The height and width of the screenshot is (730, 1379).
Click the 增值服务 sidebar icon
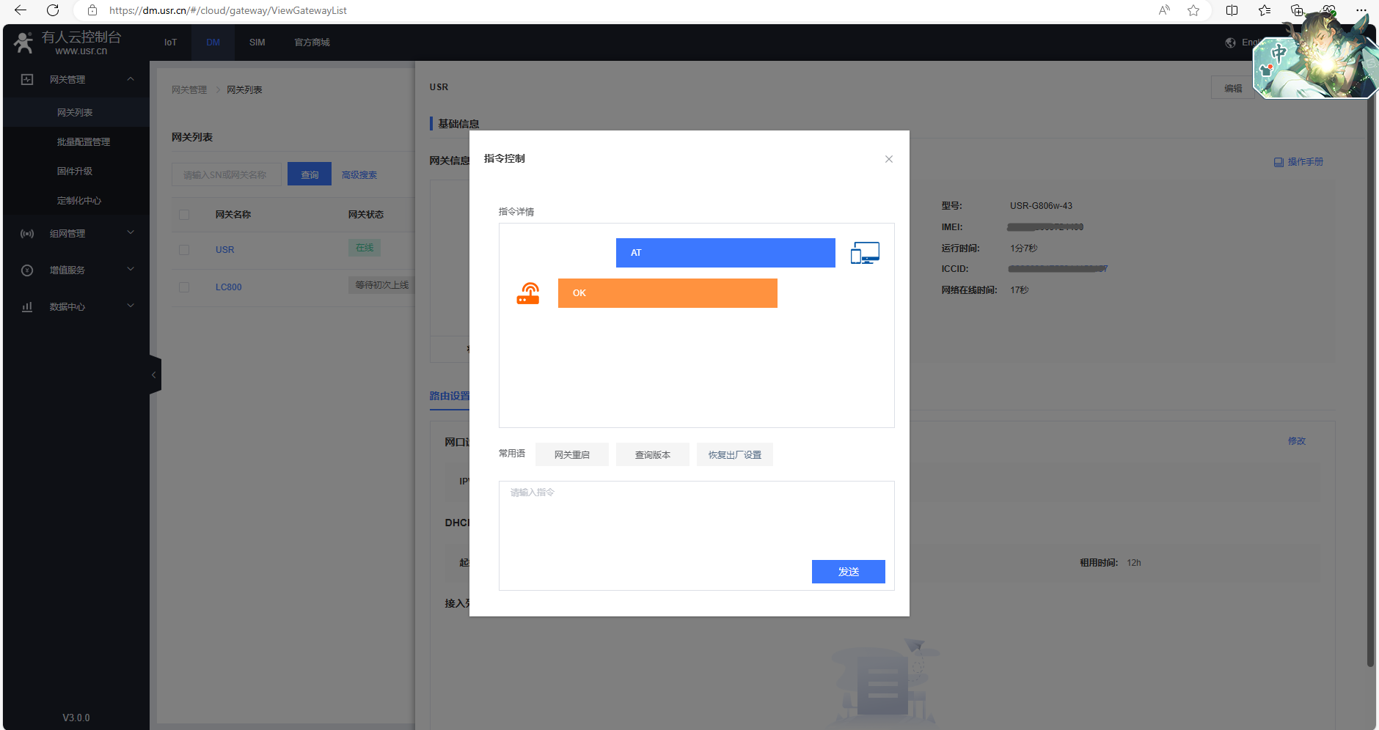pos(27,270)
